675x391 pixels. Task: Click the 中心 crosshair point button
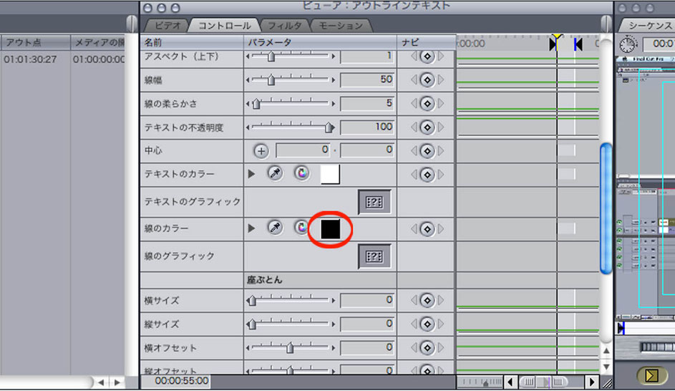(261, 150)
